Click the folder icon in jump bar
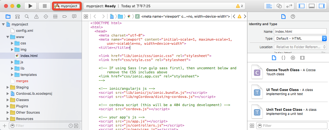 point(120,16)
